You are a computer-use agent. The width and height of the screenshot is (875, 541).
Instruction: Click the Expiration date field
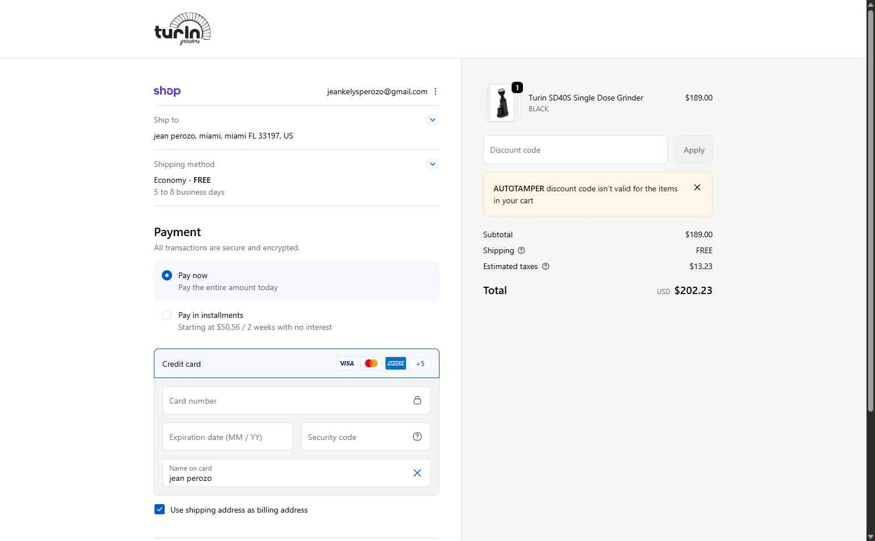(228, 437)
